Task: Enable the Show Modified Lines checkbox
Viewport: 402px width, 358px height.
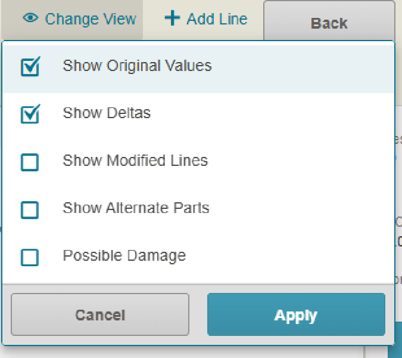Action: tap(30, 162)
